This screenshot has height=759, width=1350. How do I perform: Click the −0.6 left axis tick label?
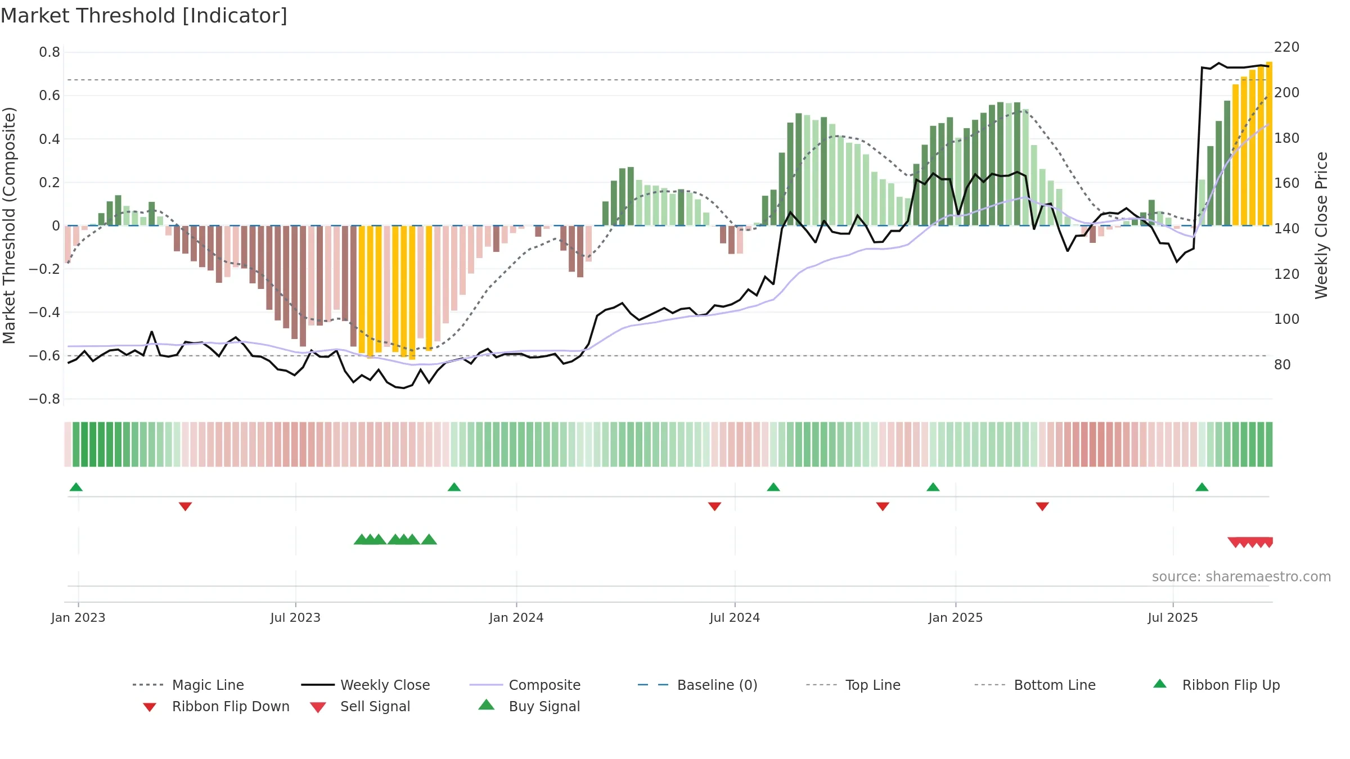coord(44,355)
